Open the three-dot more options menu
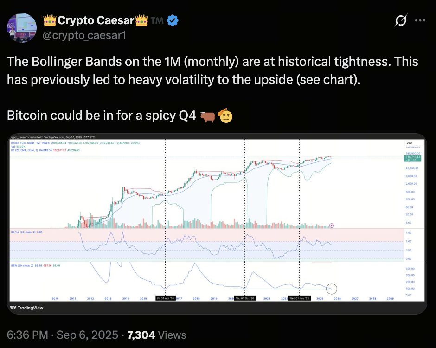The width and height of the screenshot is (436, 348). [420, 20]
